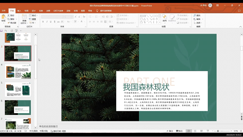
Task: Switch to the Slide Show (幻灯片放映) tab
Action: coord(58,11)
